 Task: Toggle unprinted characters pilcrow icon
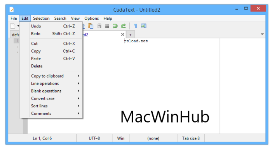coord(136,26)
